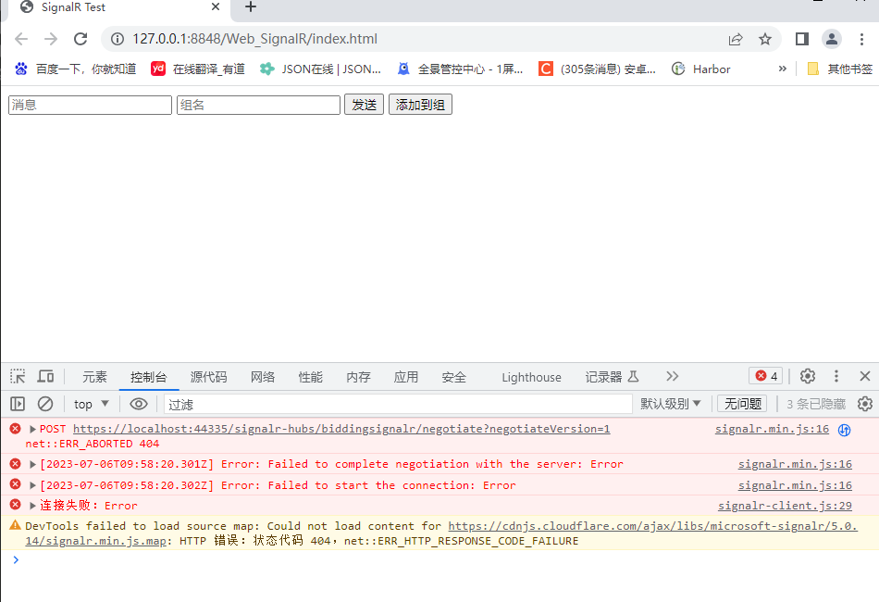Expand the POST negotiate error entry
This screenshot has height=602, width=879.
click(x=32, y=428)
